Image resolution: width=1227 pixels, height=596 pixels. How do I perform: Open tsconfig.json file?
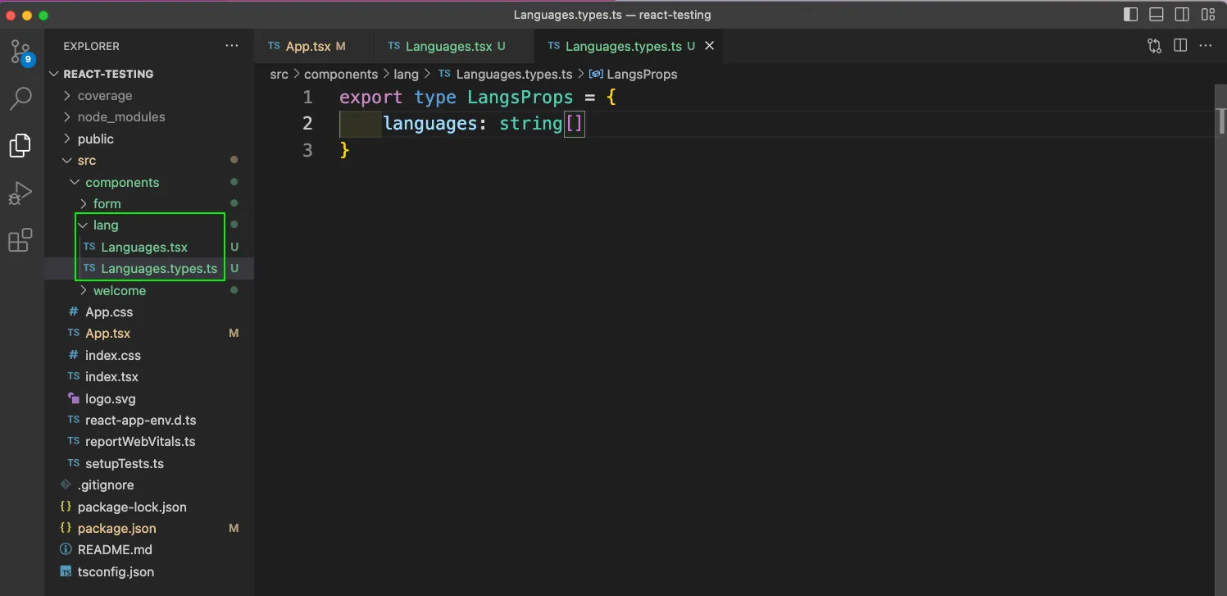click(149, 572)
